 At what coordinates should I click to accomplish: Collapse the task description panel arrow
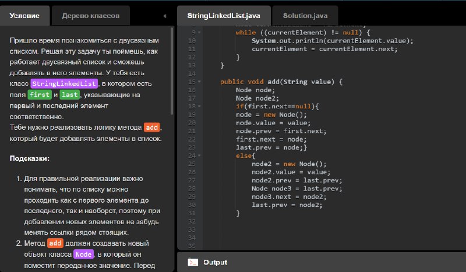(165, 16)
